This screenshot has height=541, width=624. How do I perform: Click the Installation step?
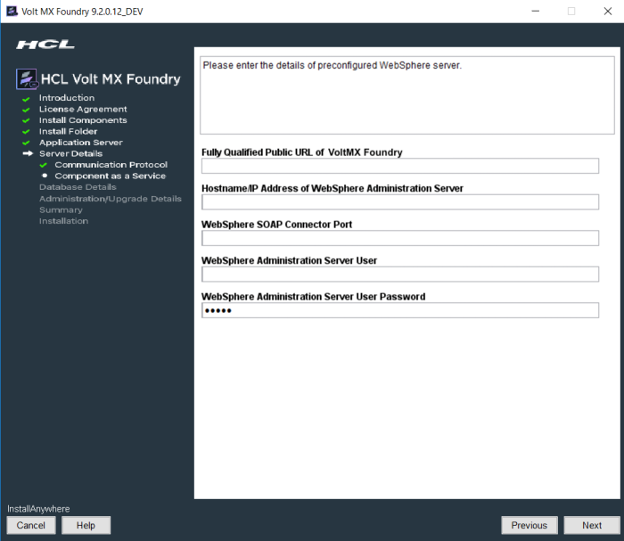pyautogui.click(x=63, y=221)
